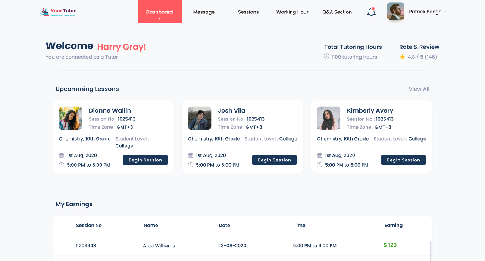Click clock icon on Dianne Wallin's card
The width and height of the screenshot is (485, 261).
tap(62, 165)
